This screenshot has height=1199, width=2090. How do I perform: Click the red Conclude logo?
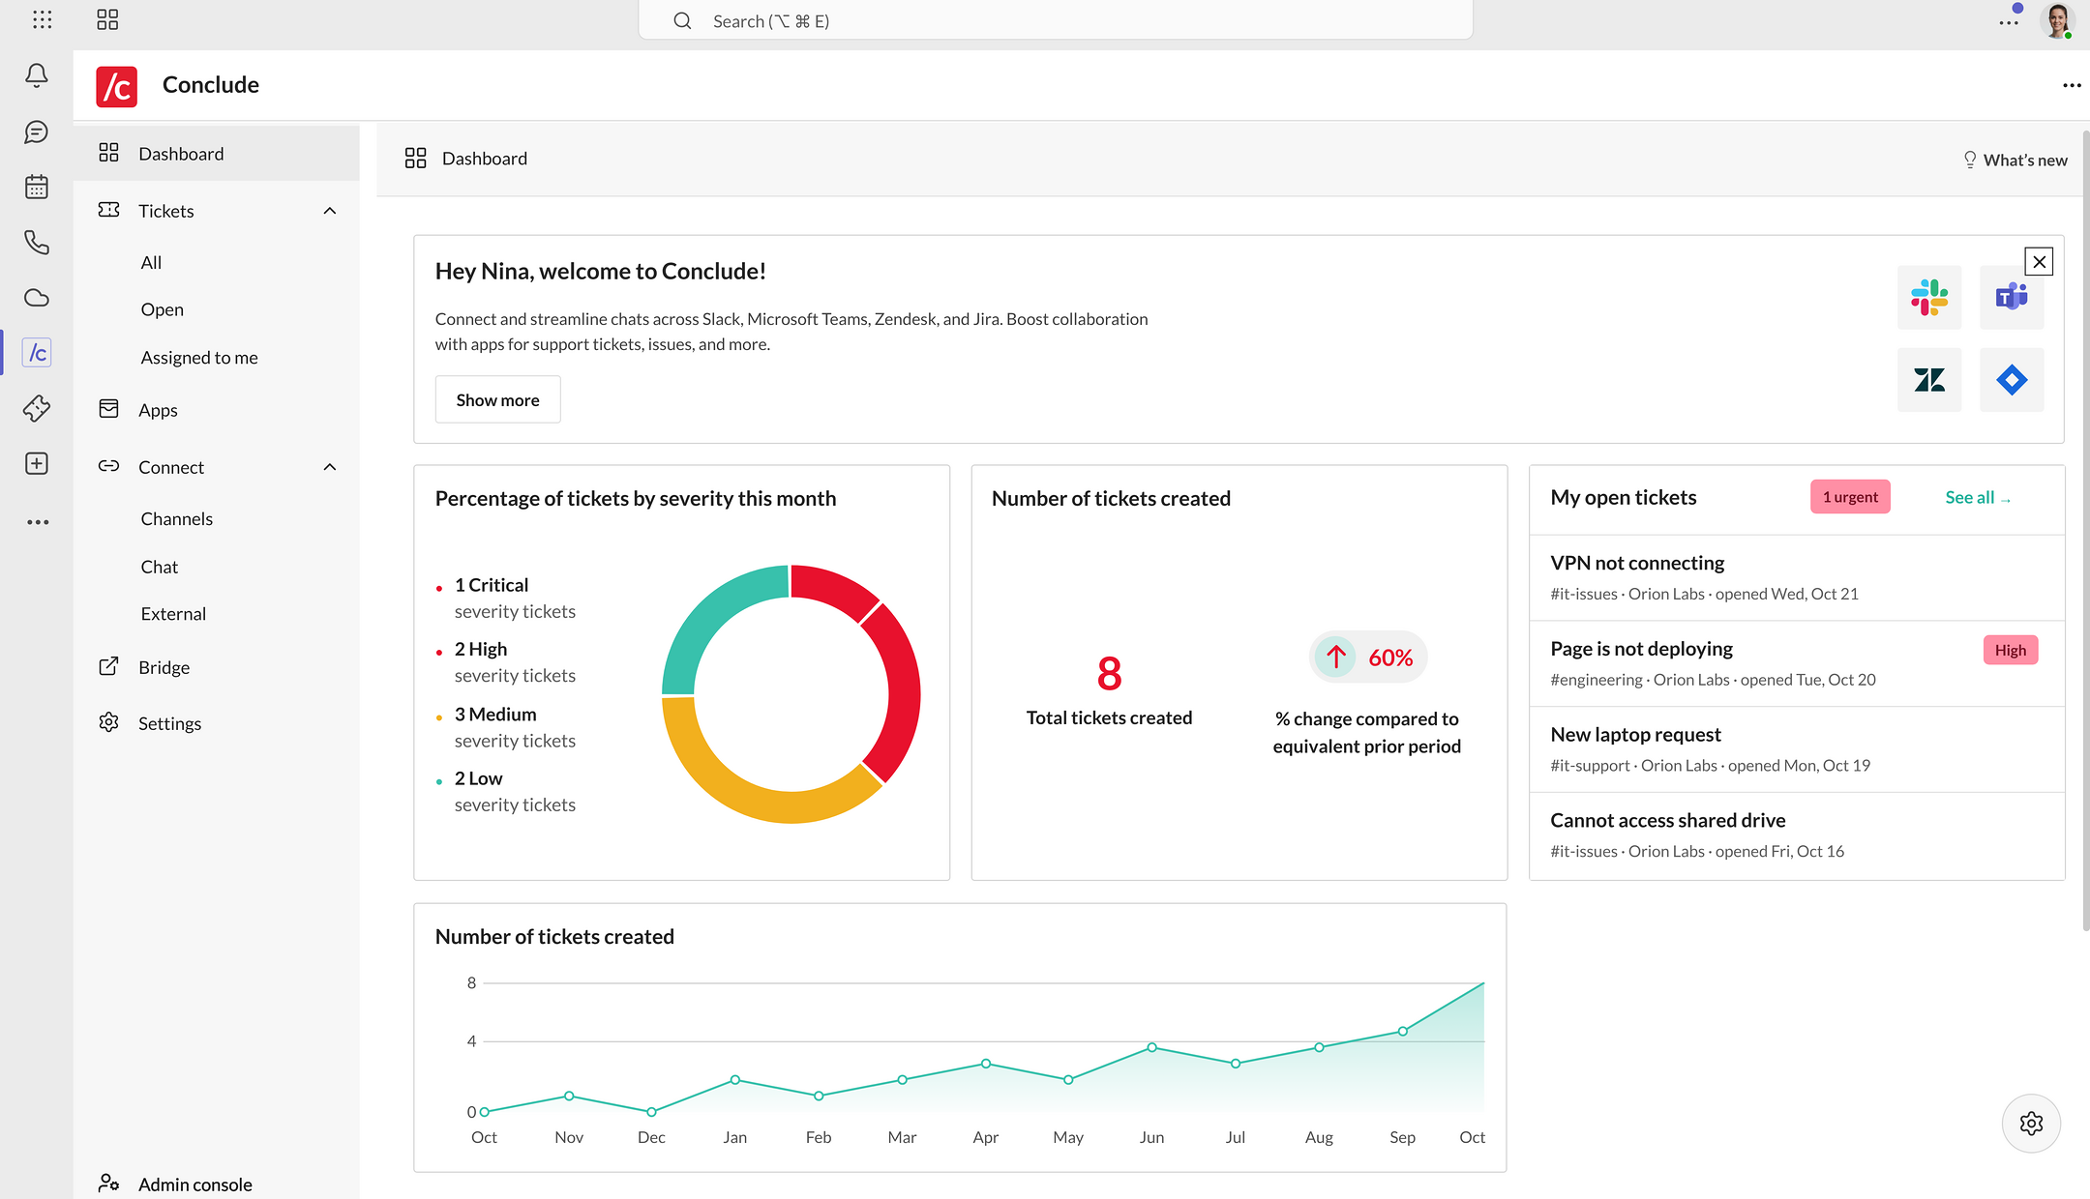(116, 85)
